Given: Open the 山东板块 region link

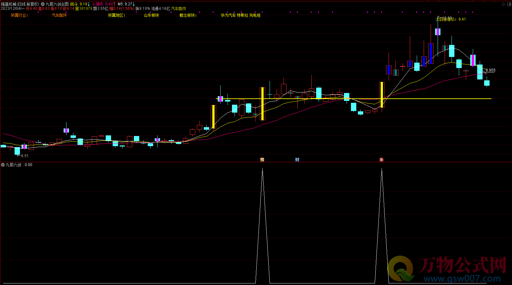Looking at the screenshot, I should (151, 15).
